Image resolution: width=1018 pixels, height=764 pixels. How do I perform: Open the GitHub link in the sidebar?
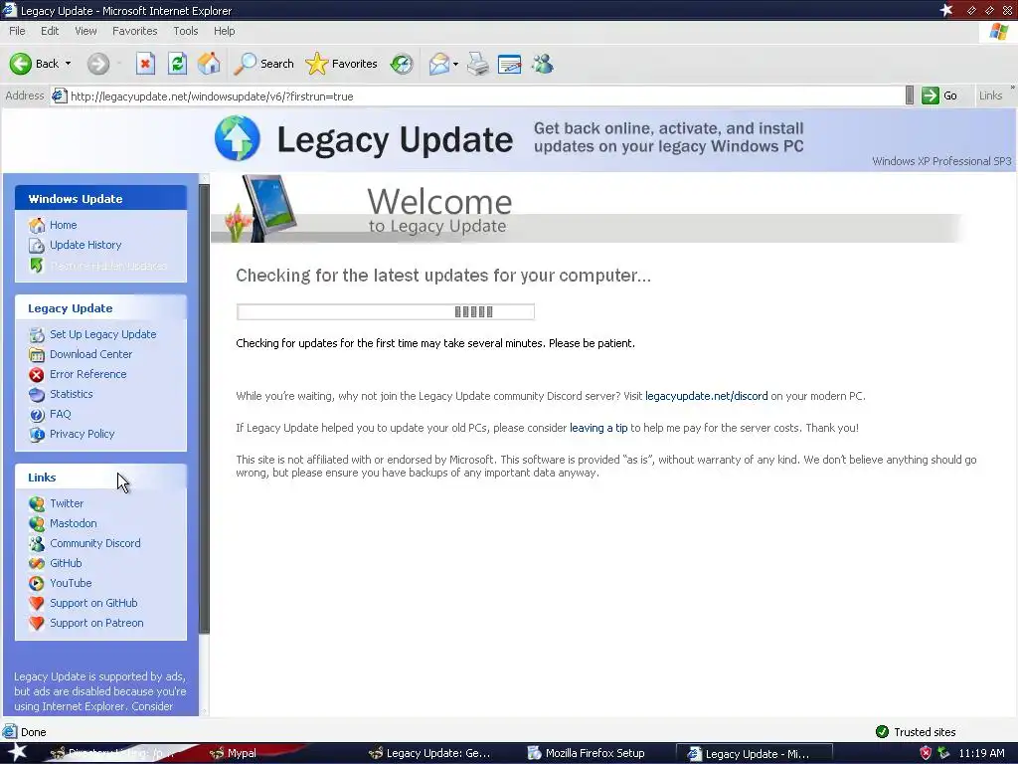(x=66, y=563)
